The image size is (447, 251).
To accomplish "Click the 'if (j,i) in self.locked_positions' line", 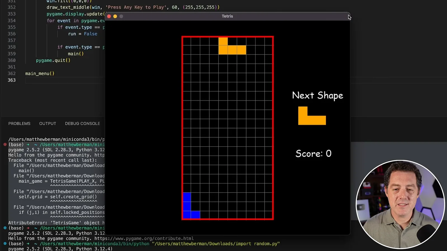I will tap(62, 212).
